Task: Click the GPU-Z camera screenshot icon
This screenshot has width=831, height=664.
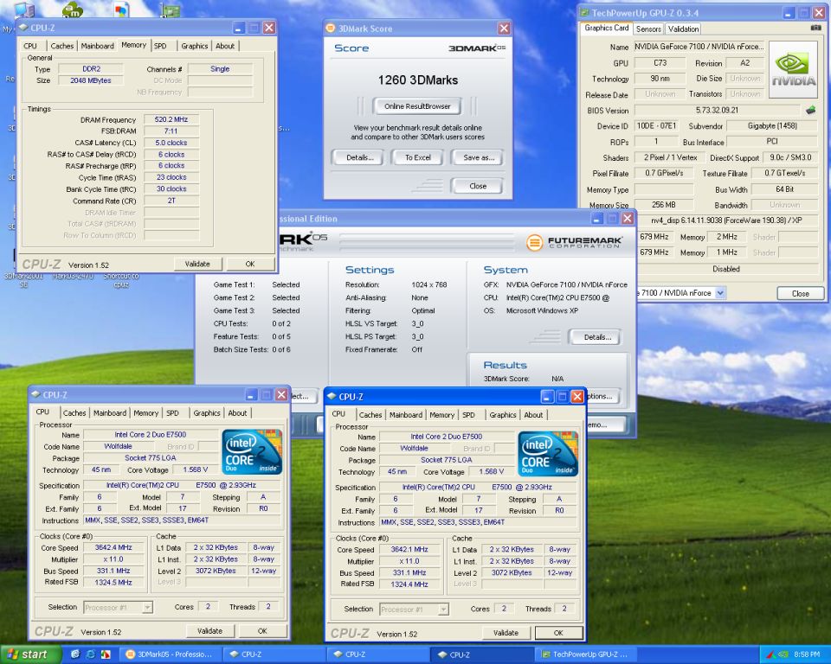Action: click(816, 28)
